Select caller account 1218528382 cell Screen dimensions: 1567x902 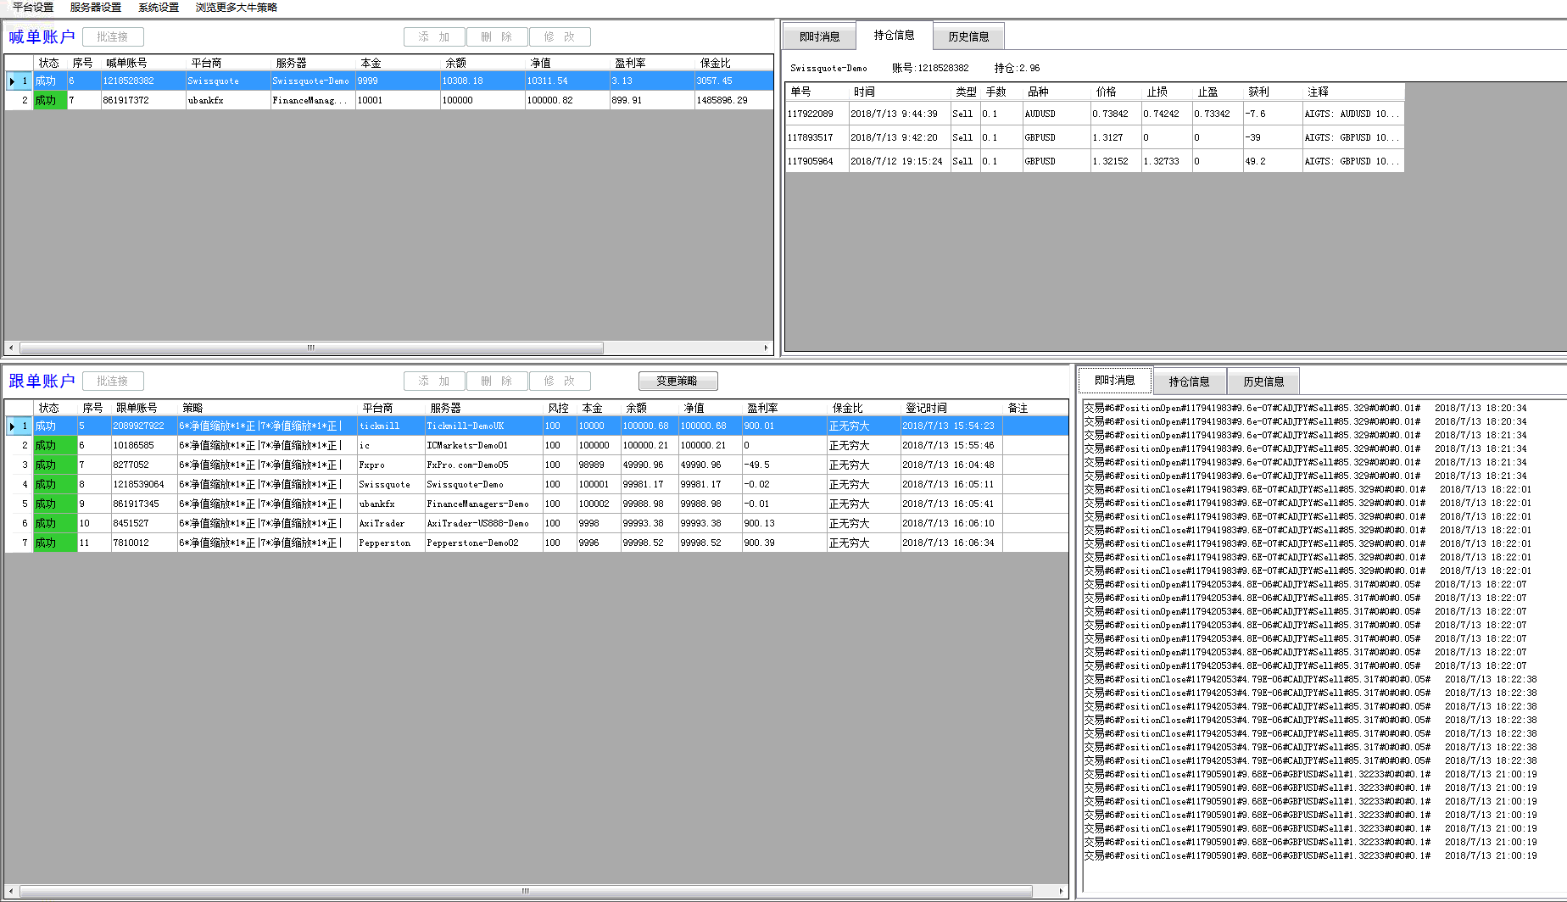pyautogui.click(x=143, y=81)
